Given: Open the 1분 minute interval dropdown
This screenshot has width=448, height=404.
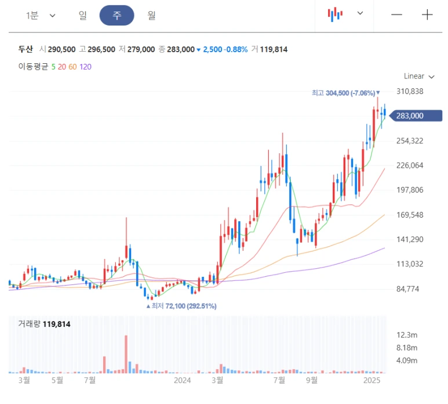Looking at the screenshot, I should [41, 15].
